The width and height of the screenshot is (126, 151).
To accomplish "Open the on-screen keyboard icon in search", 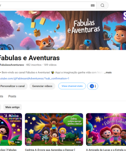I will (x=93, y=6).
